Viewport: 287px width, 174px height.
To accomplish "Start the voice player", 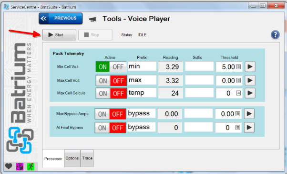I will 59,35.
